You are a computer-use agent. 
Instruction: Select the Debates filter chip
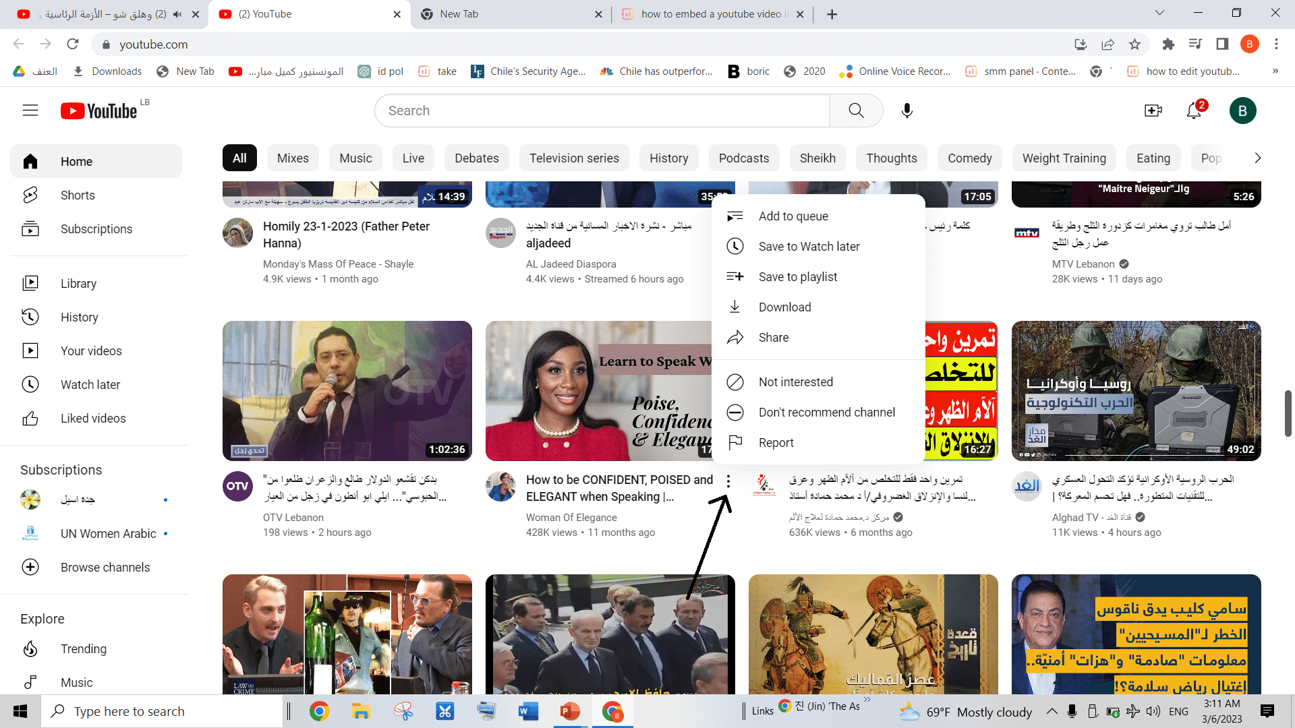click(x=477, y=158)
